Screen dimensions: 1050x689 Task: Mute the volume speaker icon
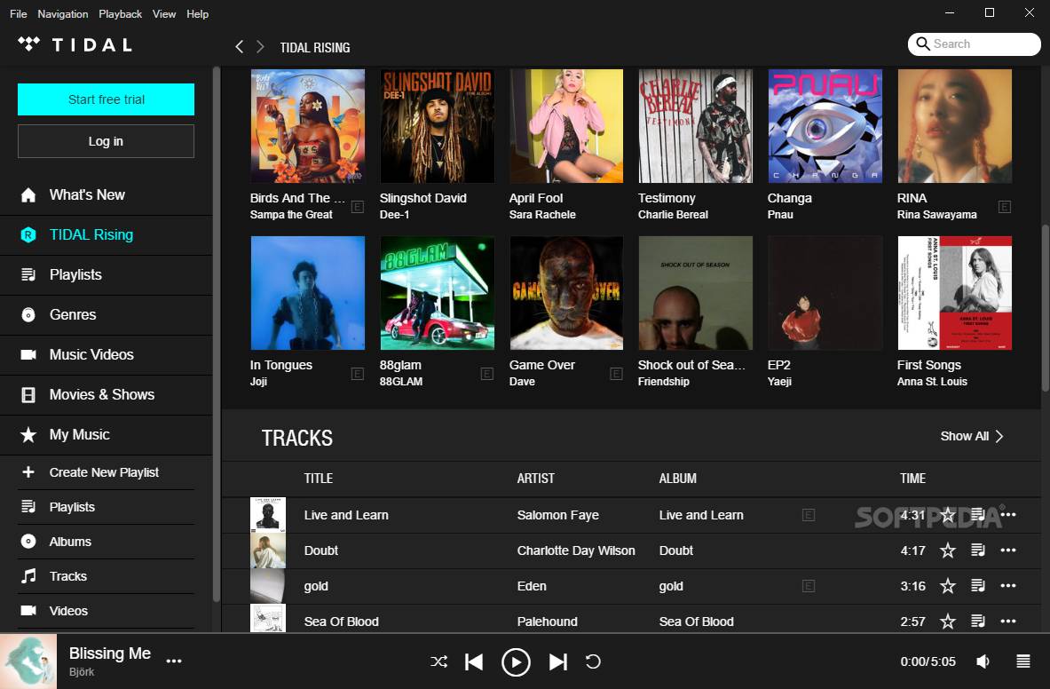click(983, 661)
